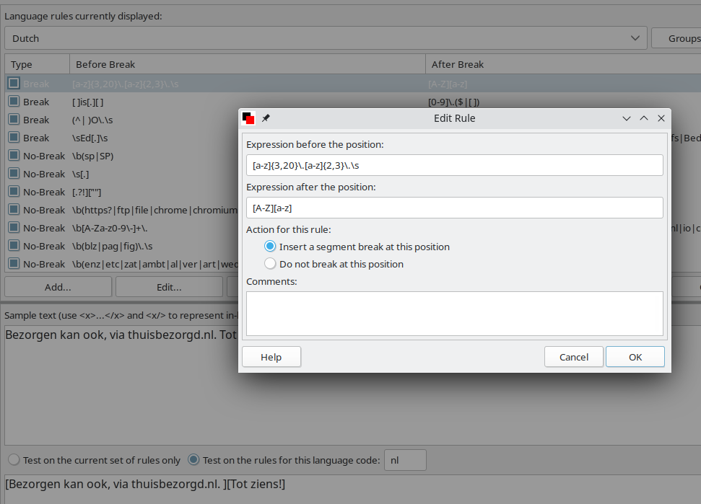
Task: Select 'Insert a segment break at this position'
Action: 270,246
